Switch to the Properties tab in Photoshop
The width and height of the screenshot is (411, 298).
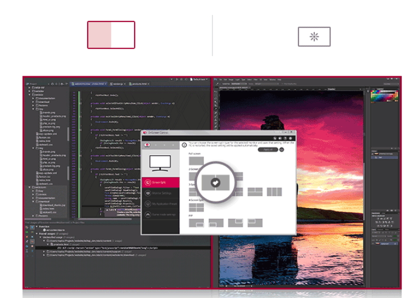click(331, 89)
